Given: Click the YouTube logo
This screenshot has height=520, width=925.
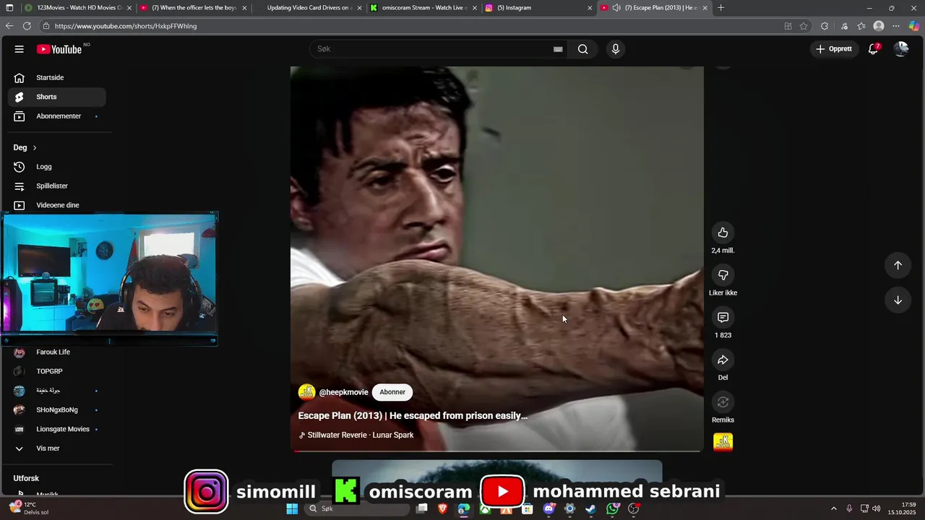Looking at the screenshot, I should [59, 49].
